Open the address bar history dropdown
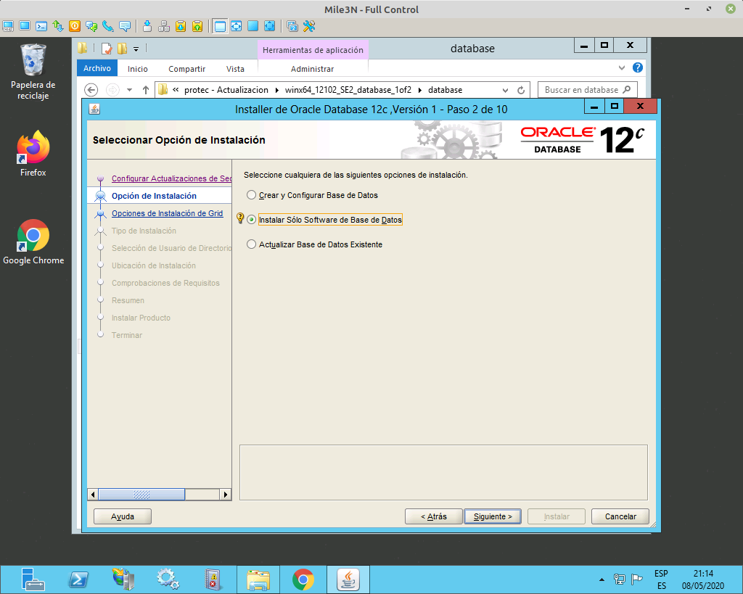Image resolution: width=743 pixels, height=594 pixels. pos(506,89)
